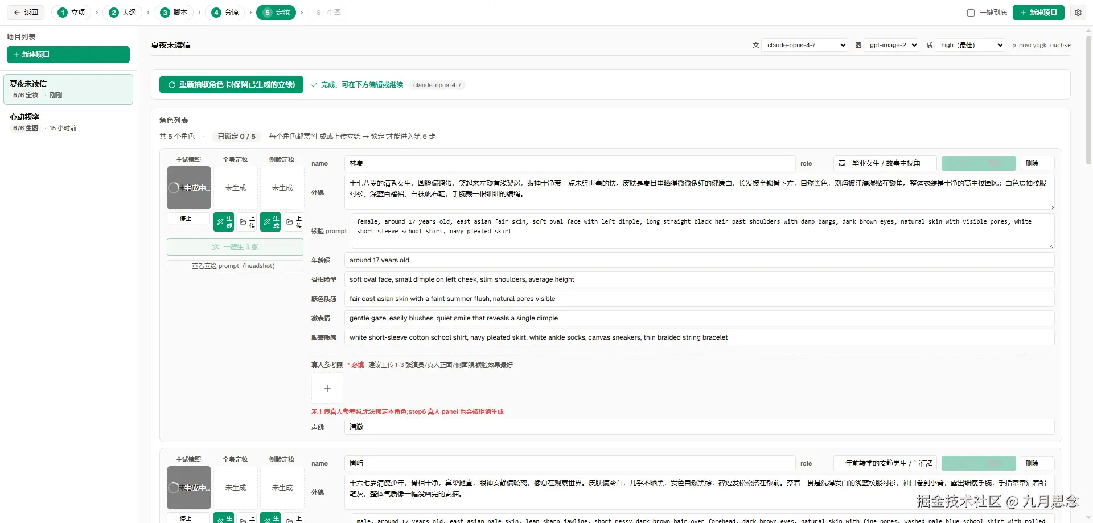Check 停止 box under 林夏's 主试镜照
The image size is (1093, 523).
tap(174, 219)
